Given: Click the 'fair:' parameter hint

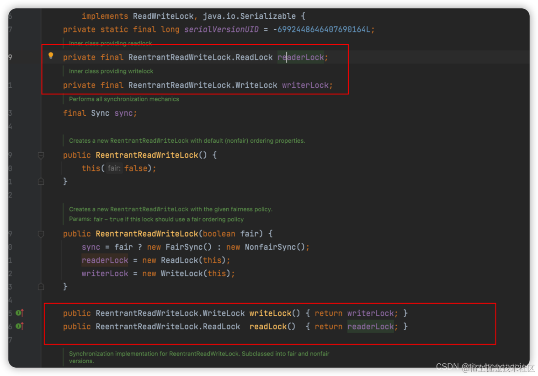Looking at the screenshot, I should click(x=114, y=168).
